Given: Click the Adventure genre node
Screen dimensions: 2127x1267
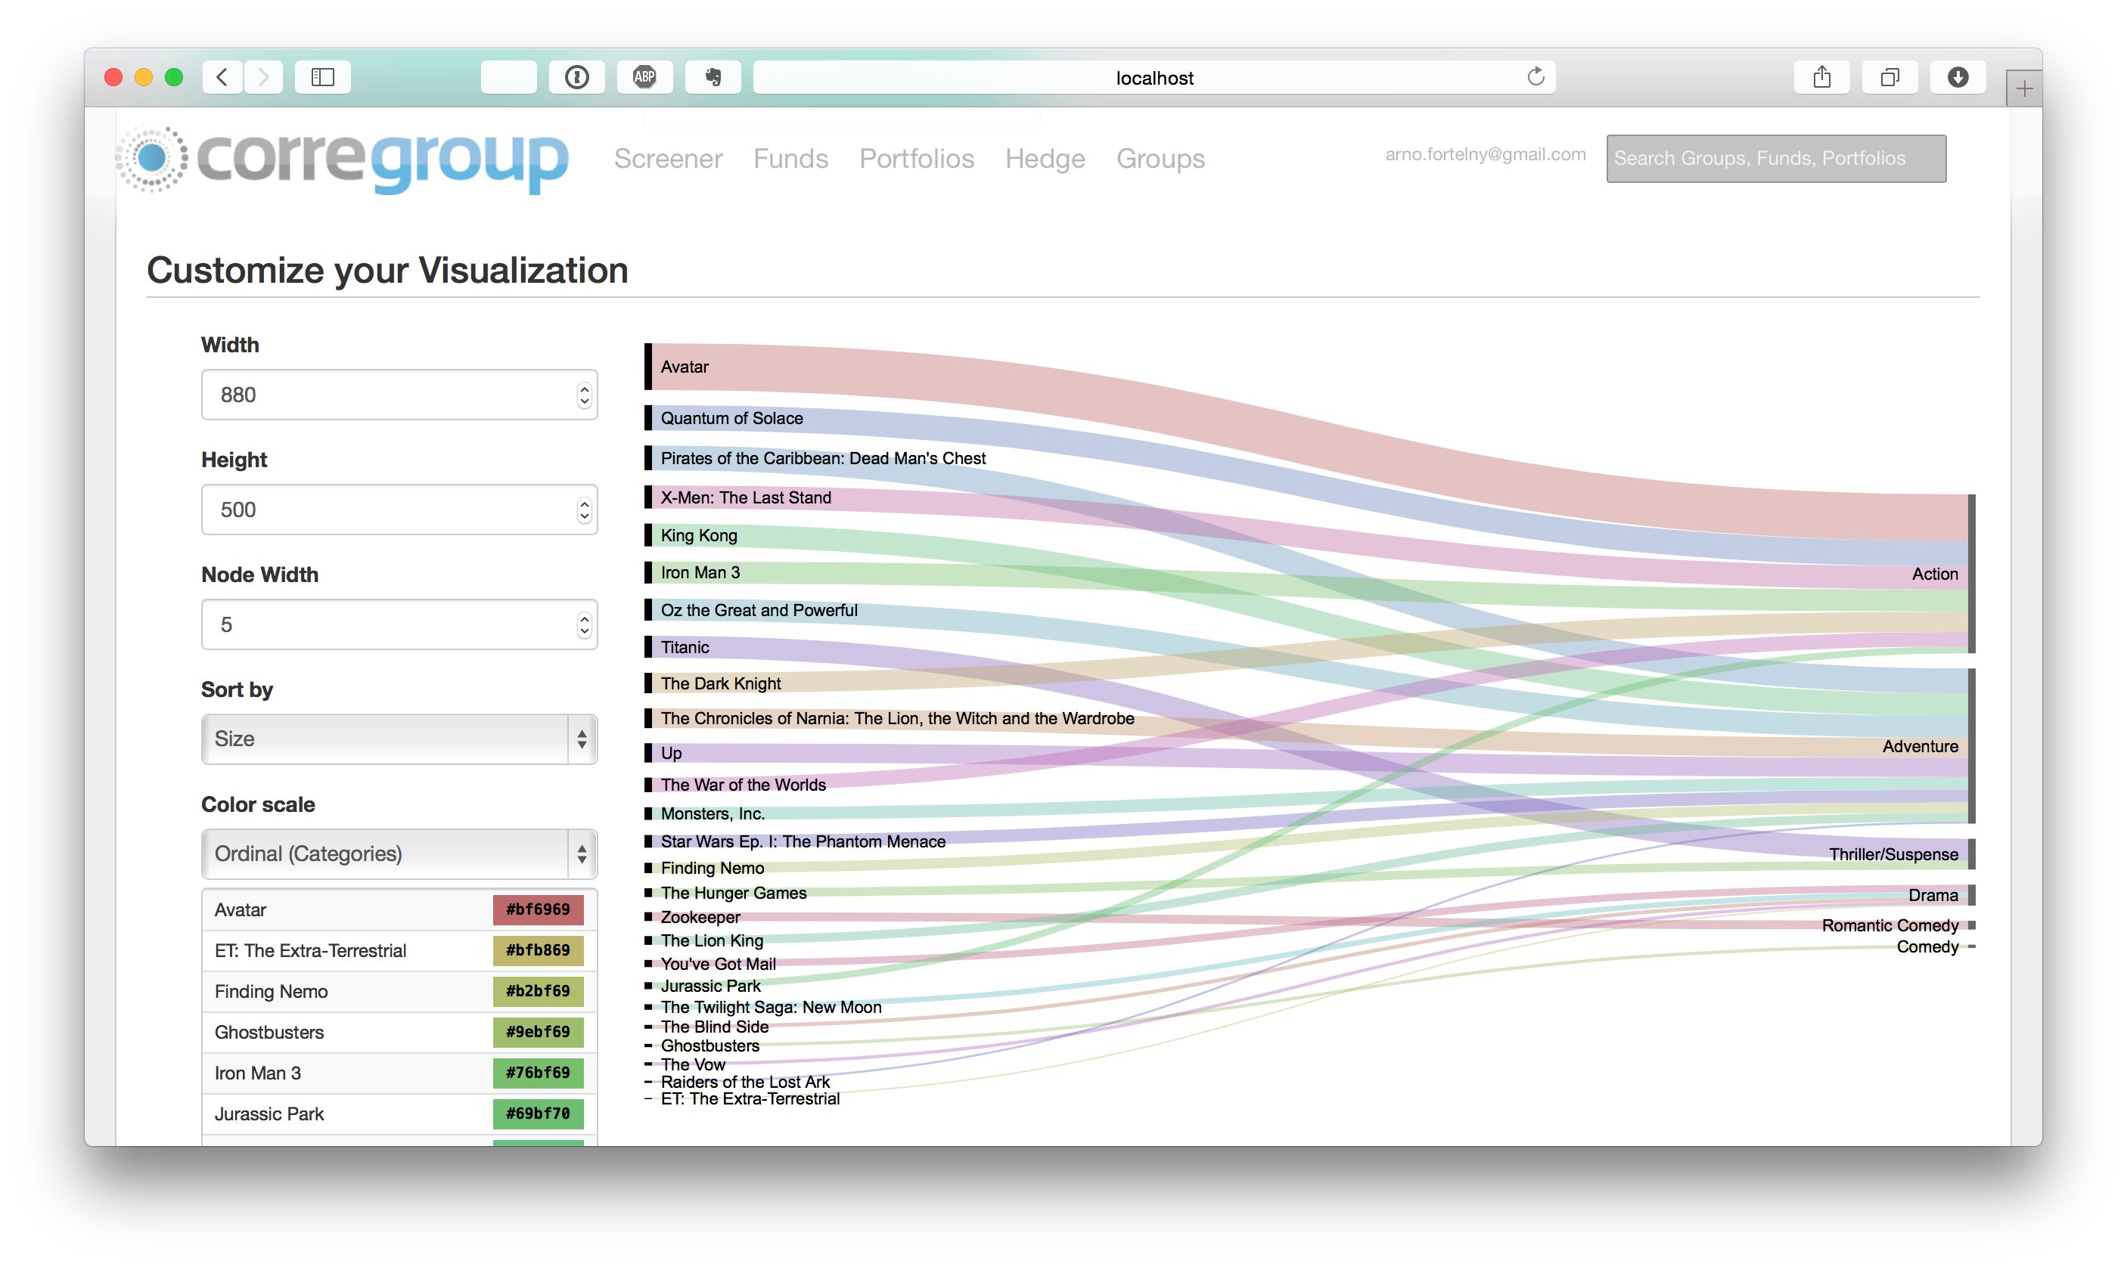Looking at the screenshot, I should [1971, 746].
